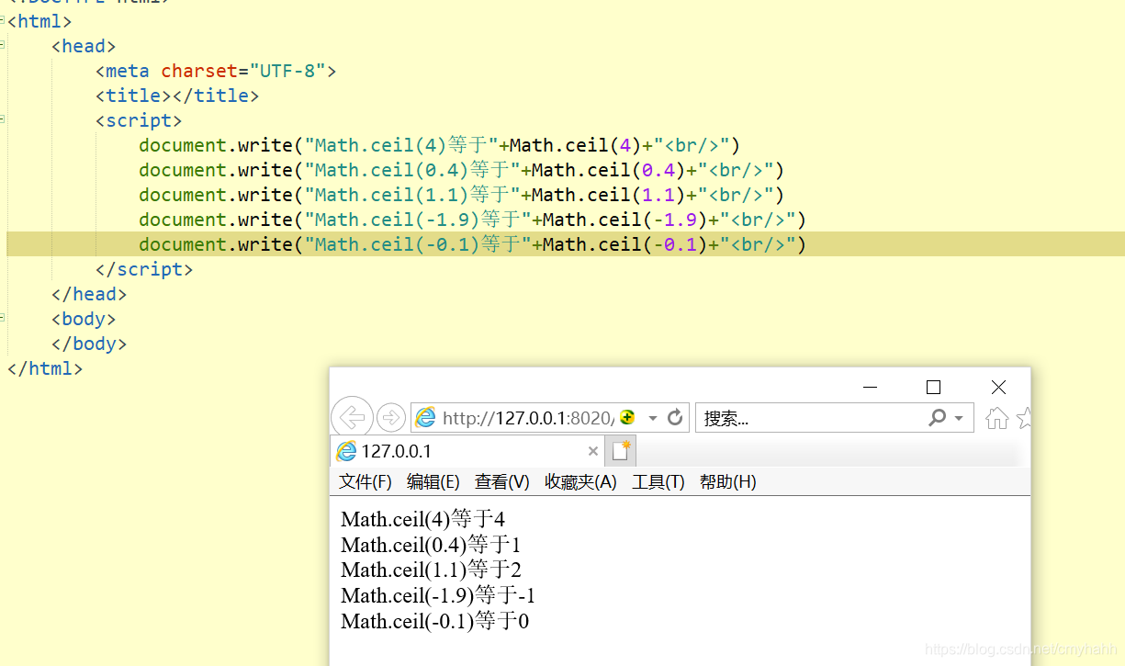Image resolution: width=1125 pixels, height=666 pixels.
Task: Maximize the IE browser window
Action: (933, 387)
